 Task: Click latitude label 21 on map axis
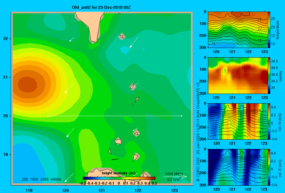point(5,77)
